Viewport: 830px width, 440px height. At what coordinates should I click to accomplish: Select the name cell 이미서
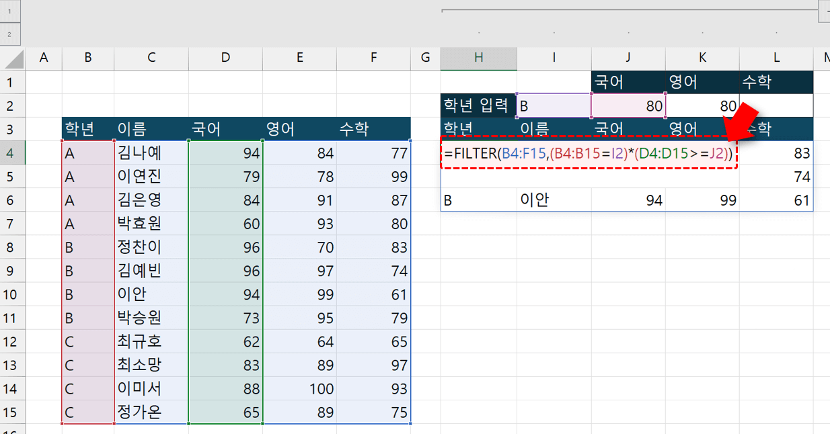point(151,388)
